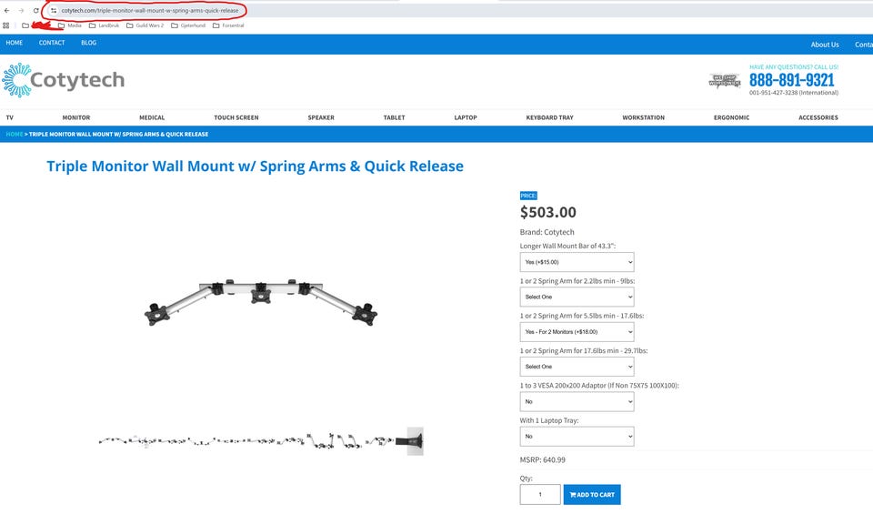The image size is (873, 514).
Task: Open the TOUCH SCREEN category menu
Action: 236,117
